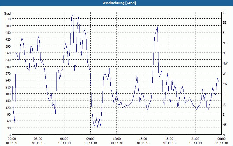
Task: Choose the 0 y-axis value
Action: 10,135
